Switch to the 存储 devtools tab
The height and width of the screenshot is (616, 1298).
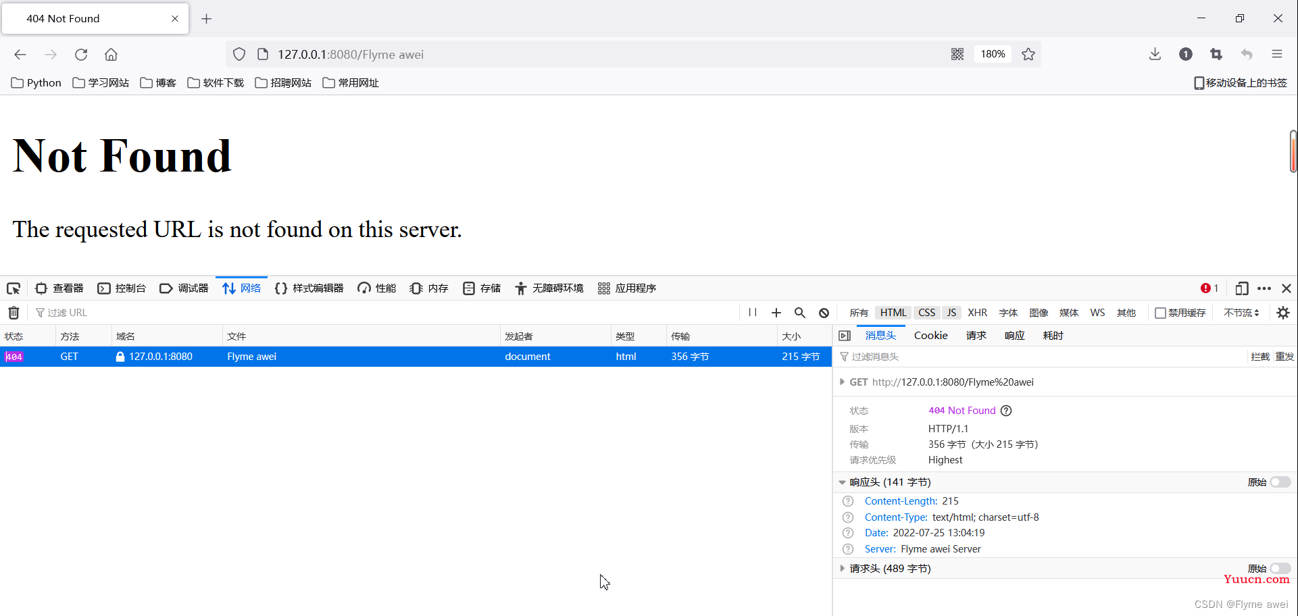tap(482, 288)
